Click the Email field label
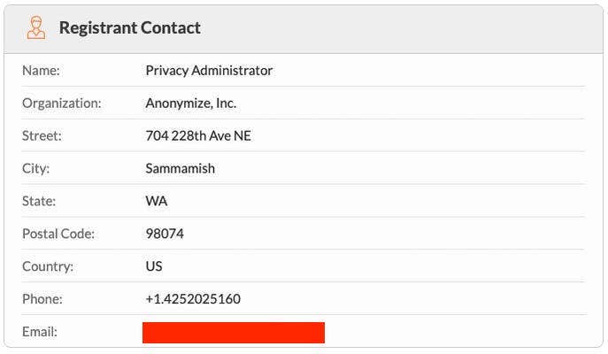Image resolution: width=608 pixels, height=354 pixels. (x=40, y=332)
